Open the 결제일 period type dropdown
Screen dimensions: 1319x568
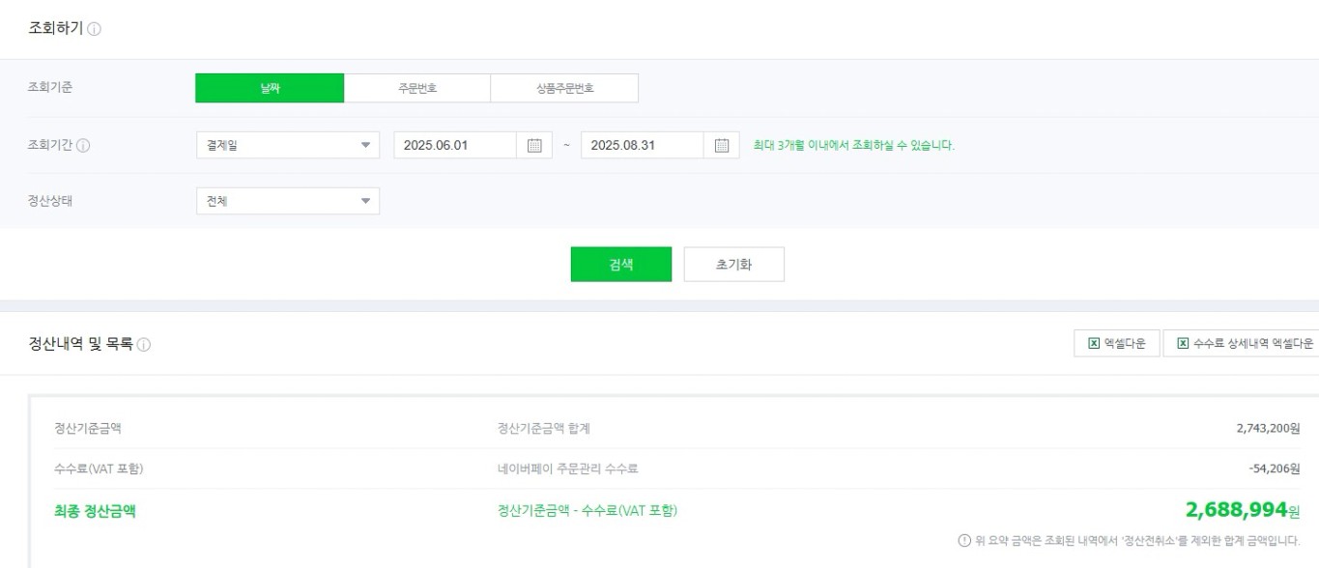(x=287, y=146)
